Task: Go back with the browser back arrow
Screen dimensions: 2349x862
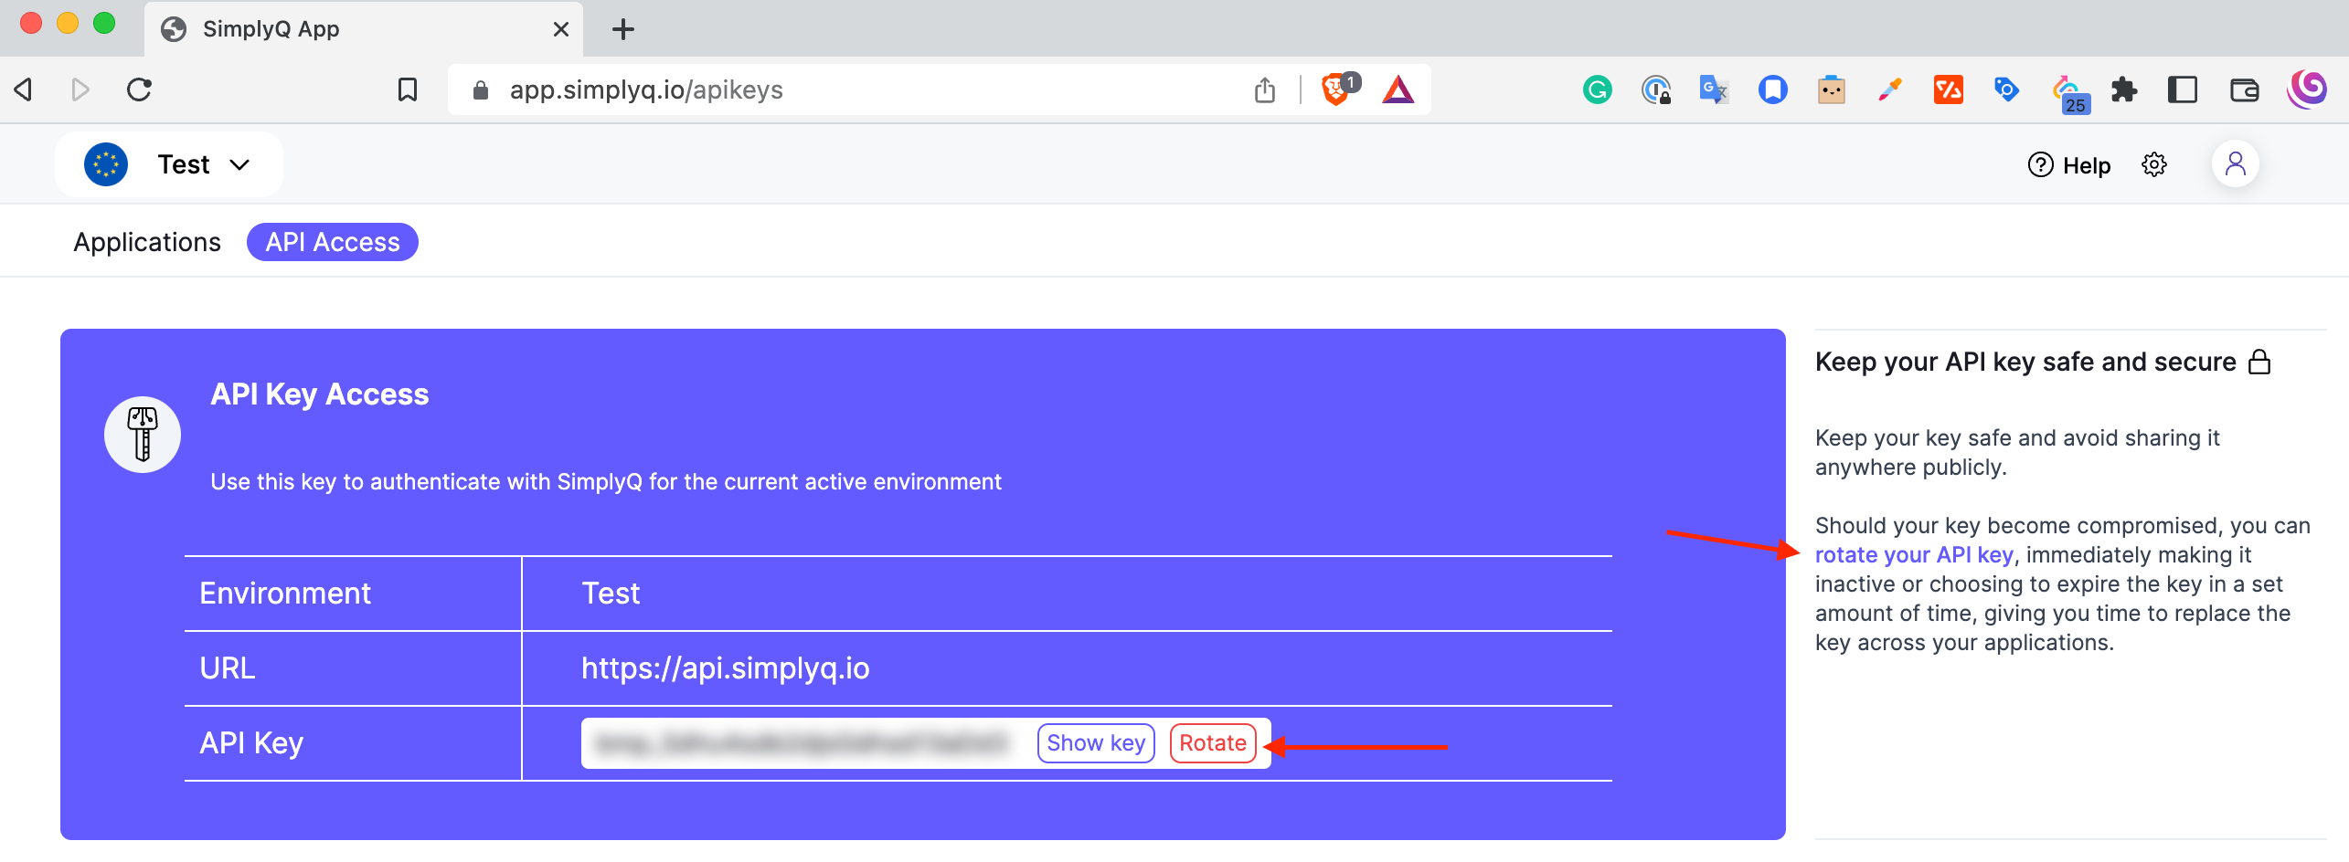Action: [x=24, y=89]
